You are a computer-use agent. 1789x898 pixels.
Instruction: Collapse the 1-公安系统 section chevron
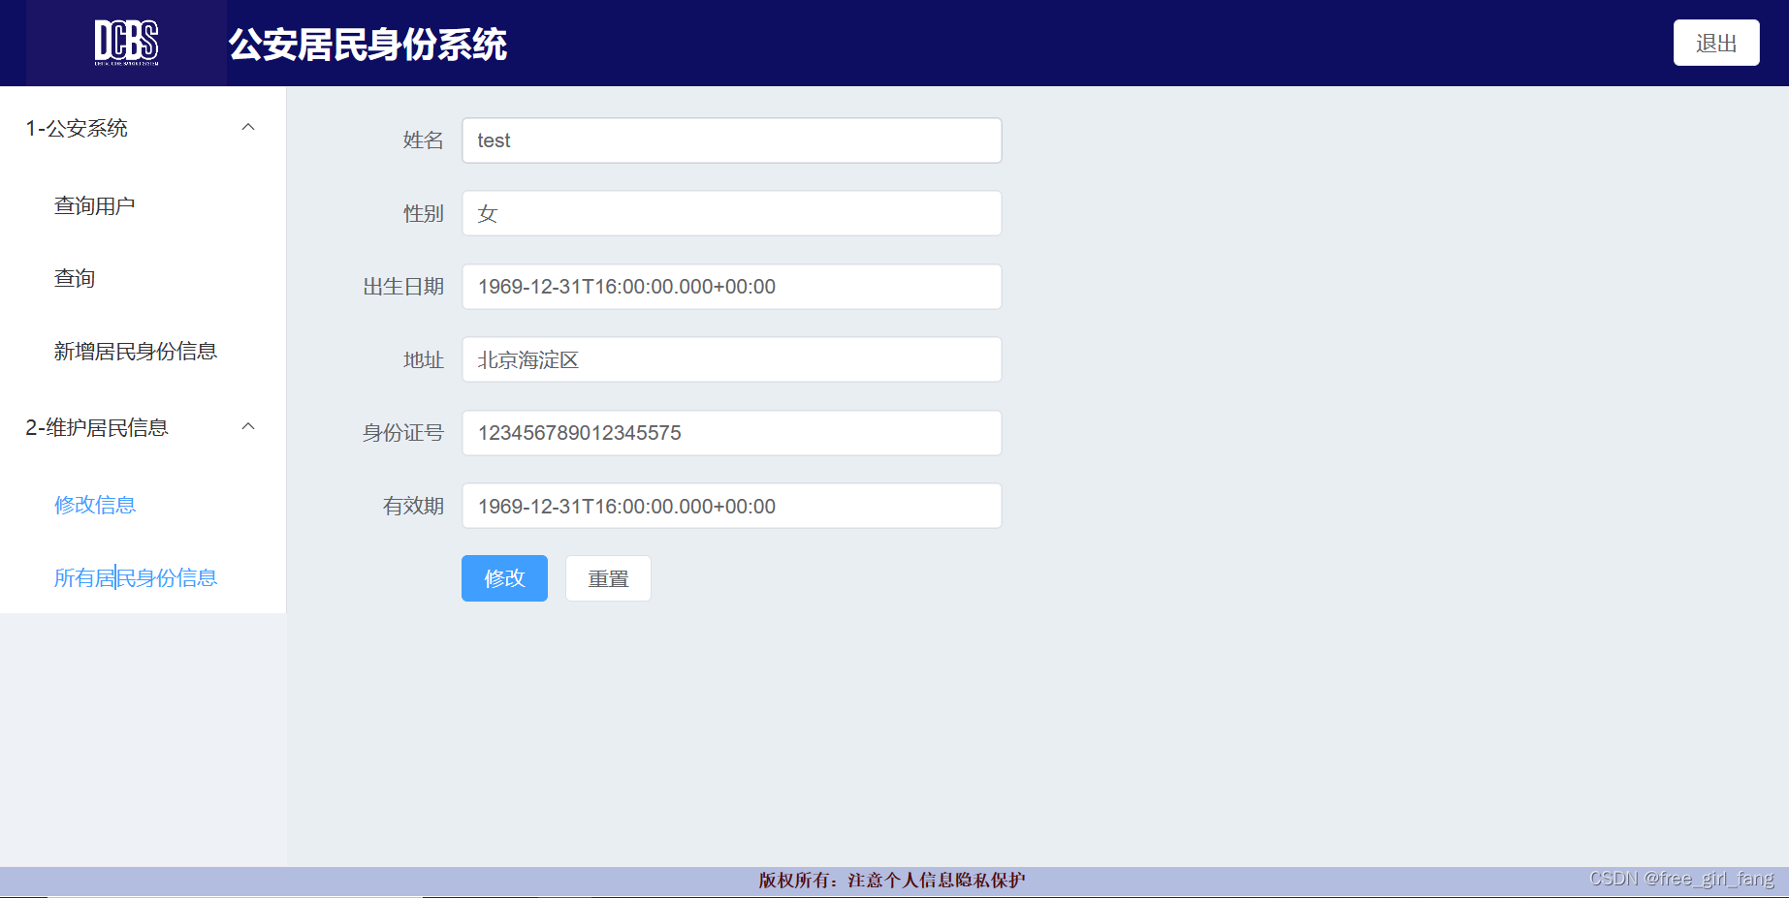click(249, 127)
